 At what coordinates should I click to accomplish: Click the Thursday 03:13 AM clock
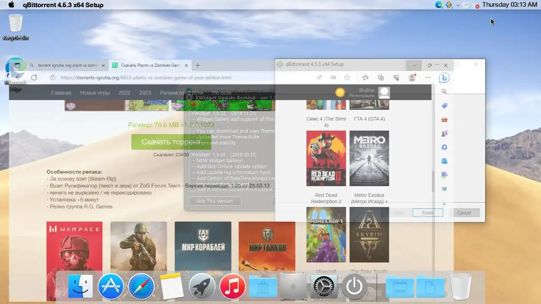point(510,5)
